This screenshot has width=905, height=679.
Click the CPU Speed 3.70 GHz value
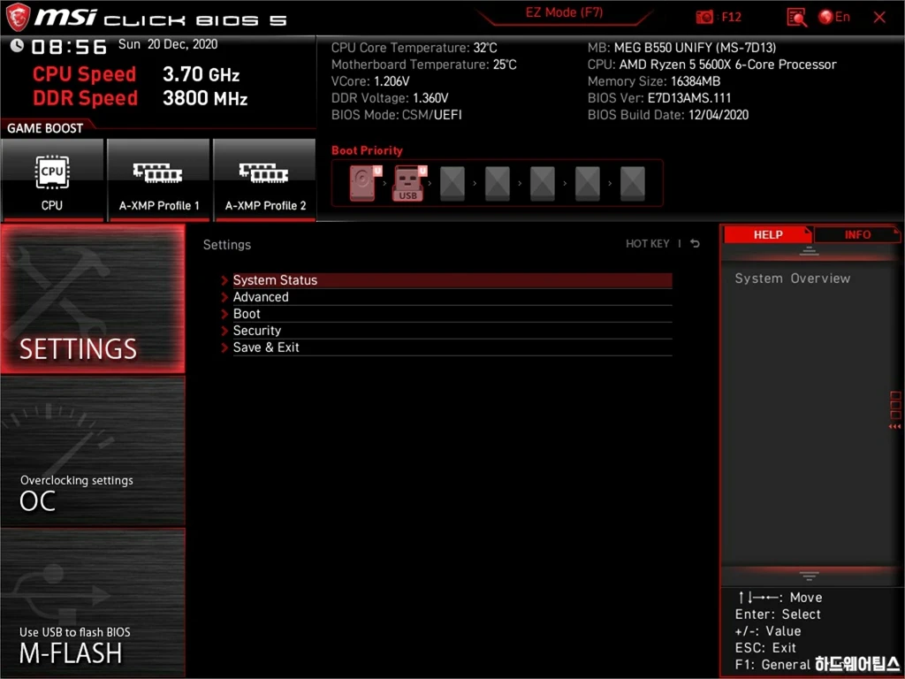201,74
